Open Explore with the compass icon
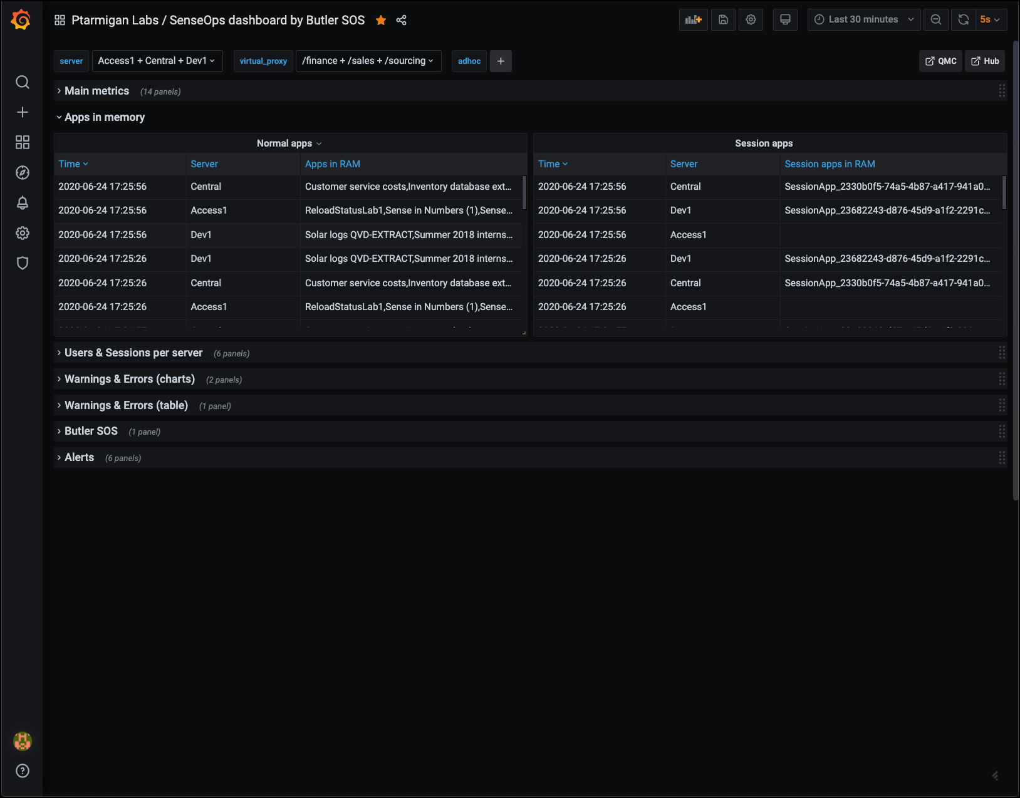Image resolution: width=1020 pixels, height=798 pixels. click(23, 173)
